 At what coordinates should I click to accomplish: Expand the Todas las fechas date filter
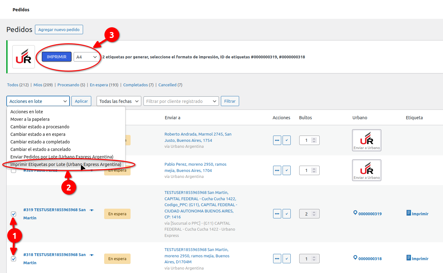[x=119, y=101]
